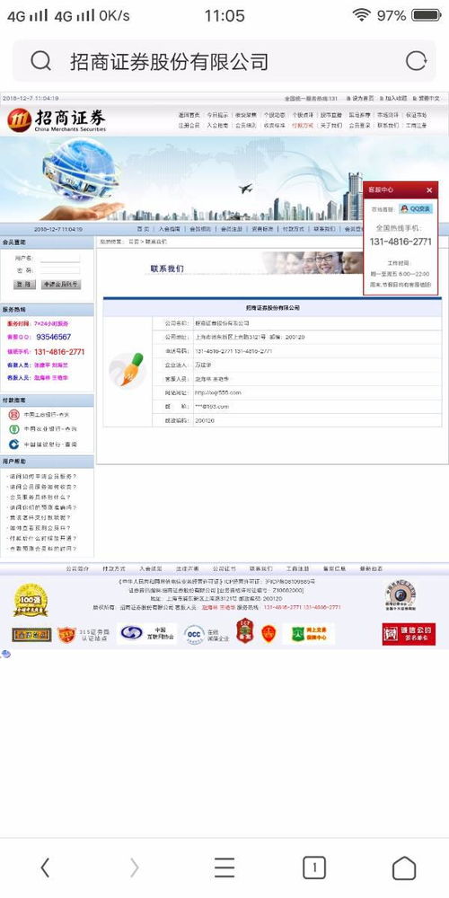The image size is (449, 898).
Task: Focus the 用户名 input field
Action: click(x=59, y=259)
